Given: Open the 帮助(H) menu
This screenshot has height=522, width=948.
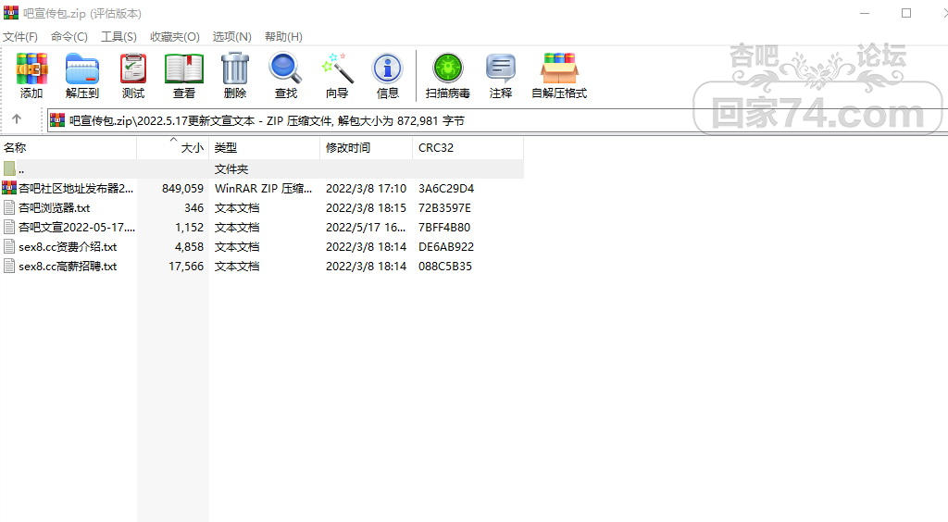Looking at the screenshot, I should pos(283,37).
